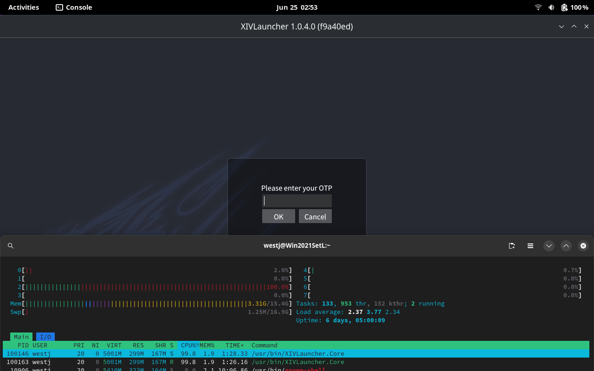Image resolution: width=594 pixels, height=371 pixels.
Task: Cancel the OTP prompt
Action: point(315,216)
